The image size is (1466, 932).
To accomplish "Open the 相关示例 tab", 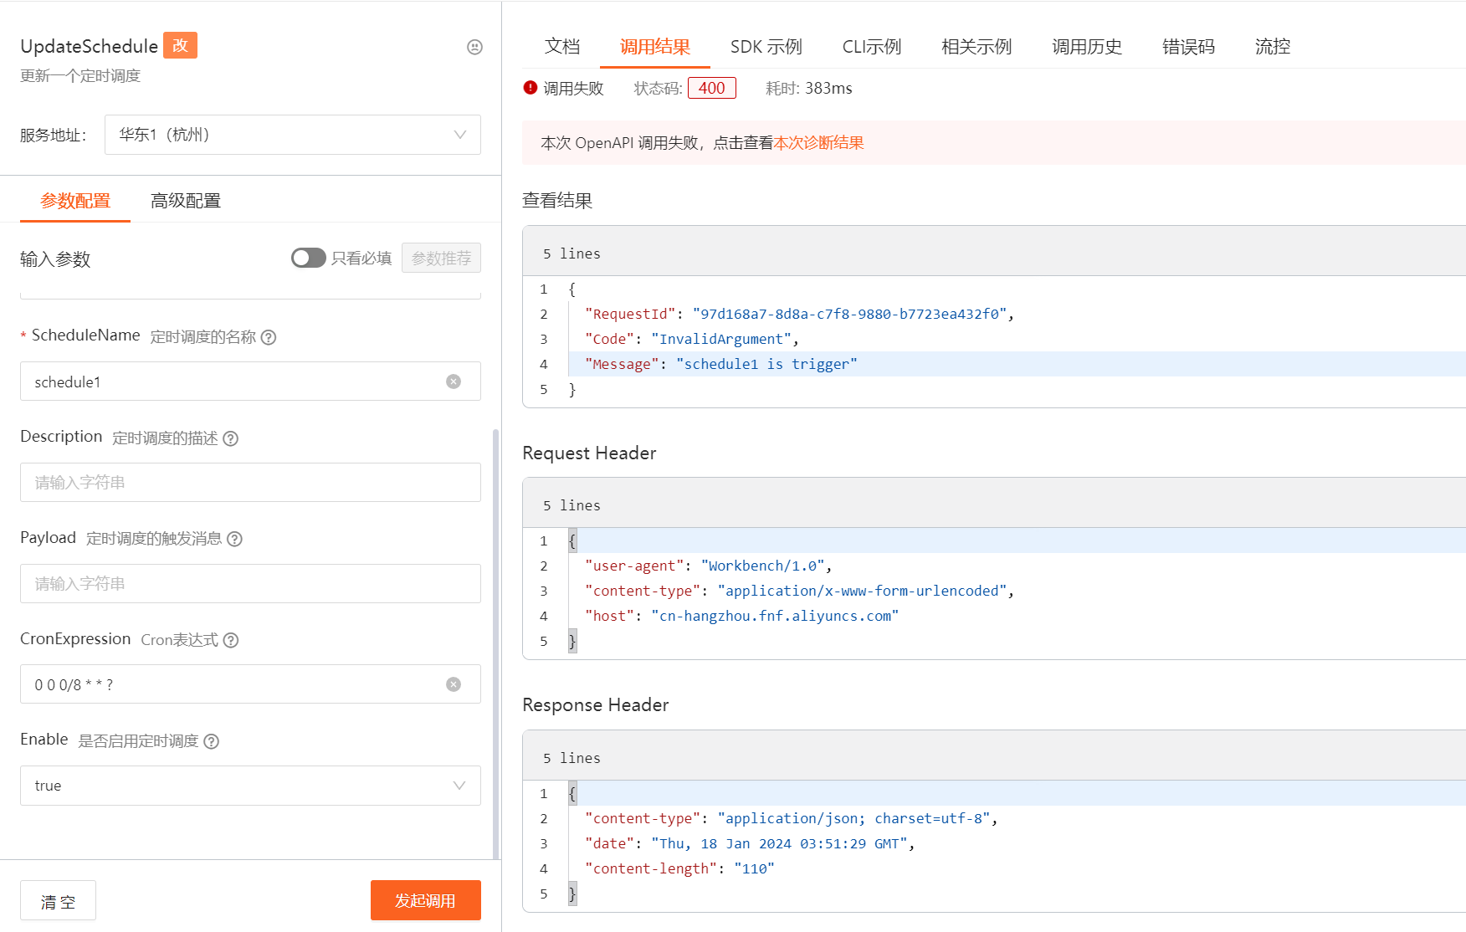I will (x=976, y=47).
